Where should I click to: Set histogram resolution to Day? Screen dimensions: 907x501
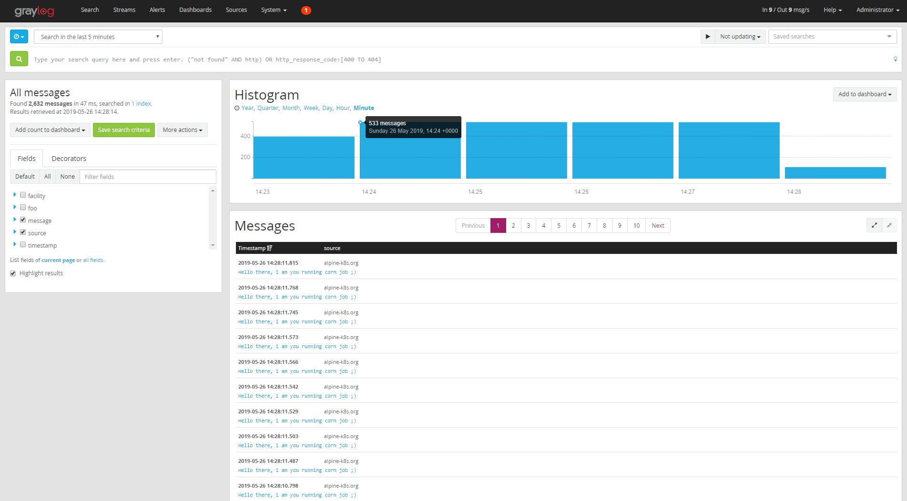(327, 108)
